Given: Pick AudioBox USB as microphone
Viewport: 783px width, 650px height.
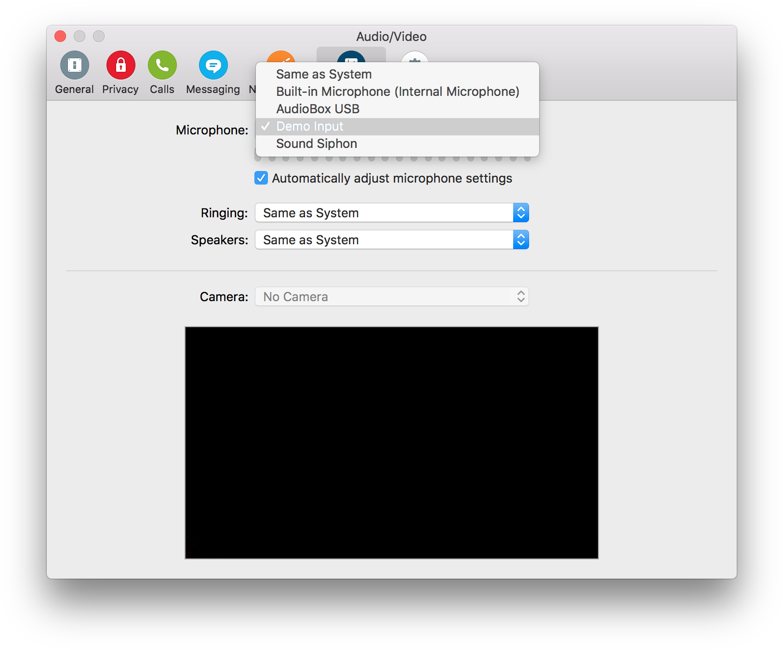Looking at the screenshot, I should pos(318,109).
